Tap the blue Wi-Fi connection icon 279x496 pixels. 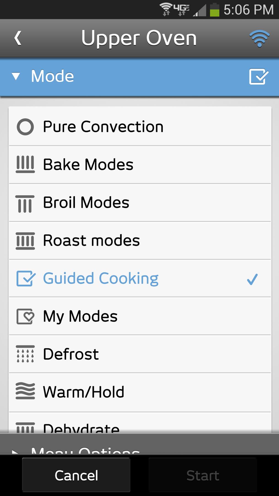pyautogui.click(x=259, y=38)
